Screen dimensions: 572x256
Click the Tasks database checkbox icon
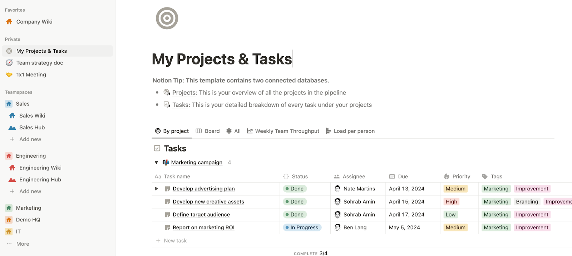tap(157, 148)
